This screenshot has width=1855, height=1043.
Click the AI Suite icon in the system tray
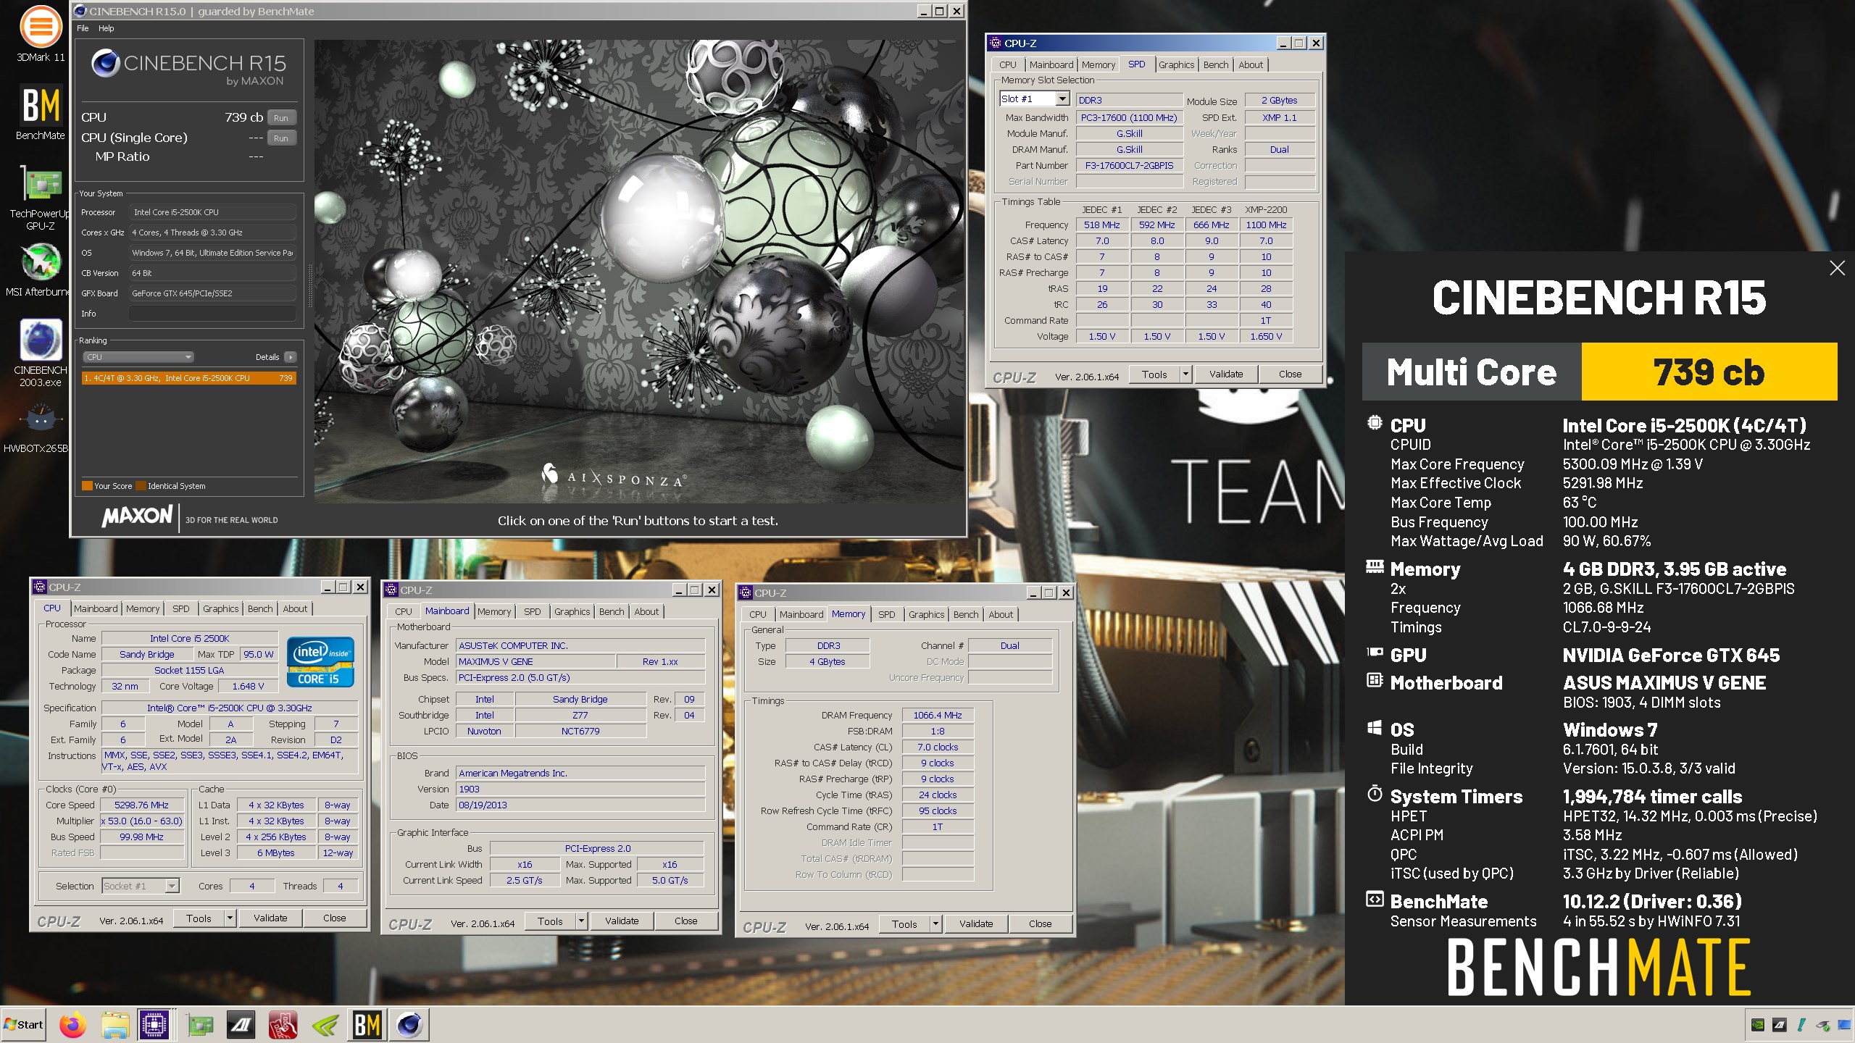tap(1779, 1025)
